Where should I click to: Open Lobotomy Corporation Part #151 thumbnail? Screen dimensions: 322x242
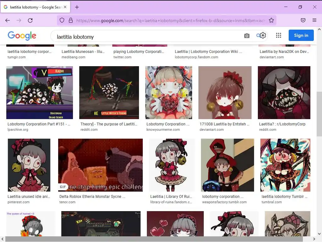(x=40, y=93)
